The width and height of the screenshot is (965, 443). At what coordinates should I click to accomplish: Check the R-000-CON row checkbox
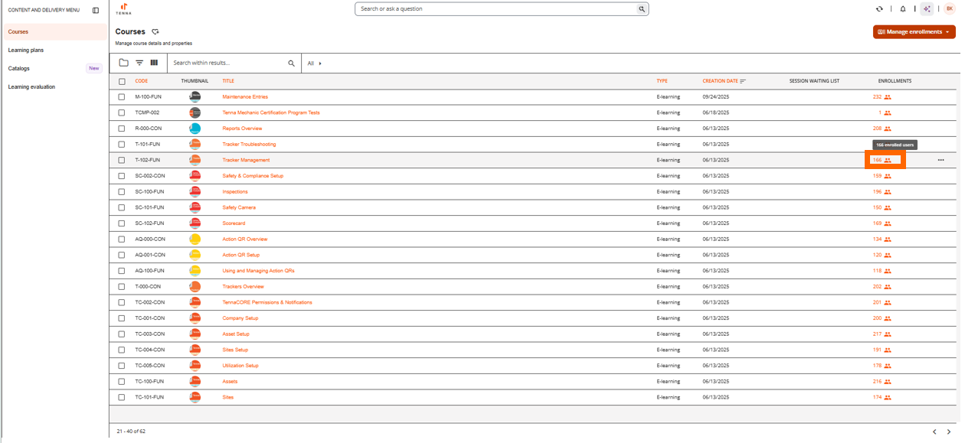click(122, 129)
